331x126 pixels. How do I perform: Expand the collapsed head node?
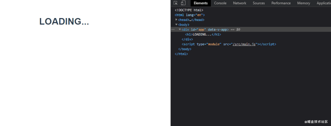coord(176,20)
